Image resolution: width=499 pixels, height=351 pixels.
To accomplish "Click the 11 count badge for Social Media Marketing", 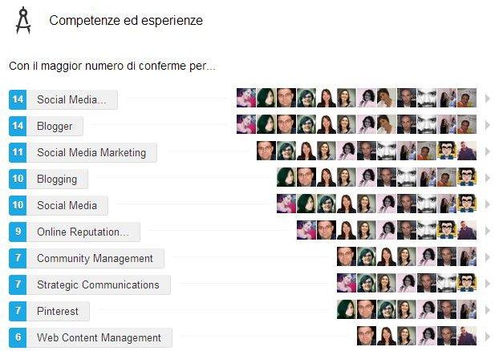I will click(18, 152).
